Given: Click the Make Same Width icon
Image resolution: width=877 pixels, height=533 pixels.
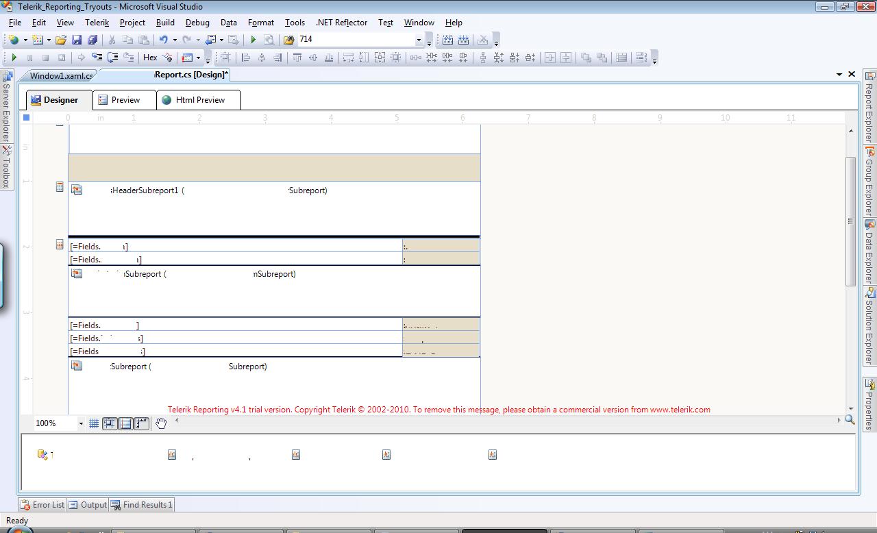Looking at the screenshot, I should 348,58.
